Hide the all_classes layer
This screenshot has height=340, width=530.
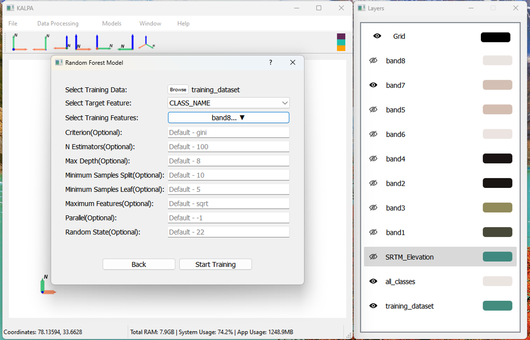[x=373, y=281]
